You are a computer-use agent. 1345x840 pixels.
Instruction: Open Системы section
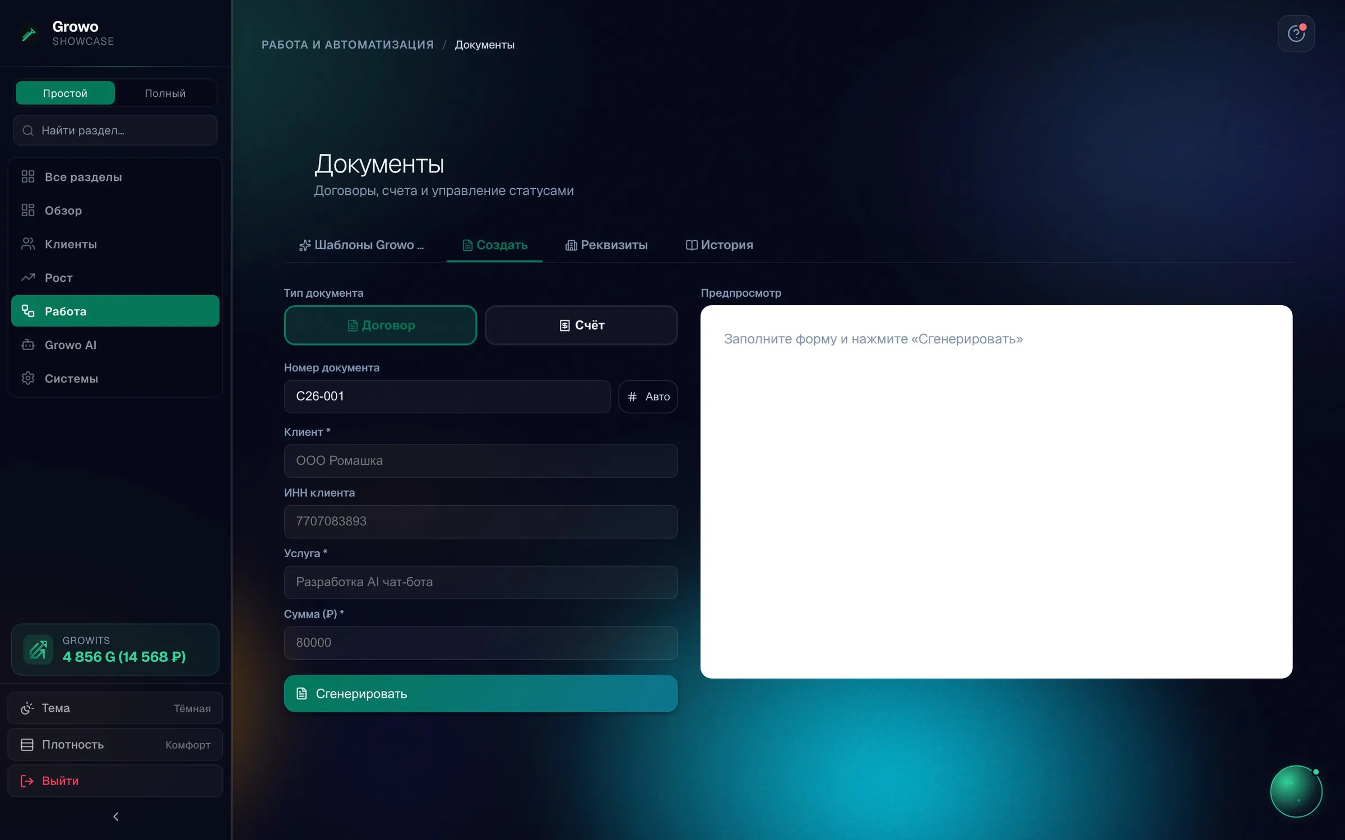click(115, 379)
